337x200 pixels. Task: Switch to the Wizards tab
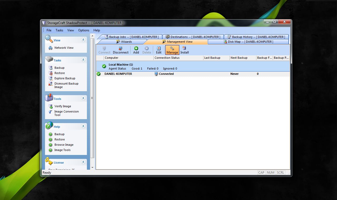pos(124,42)
